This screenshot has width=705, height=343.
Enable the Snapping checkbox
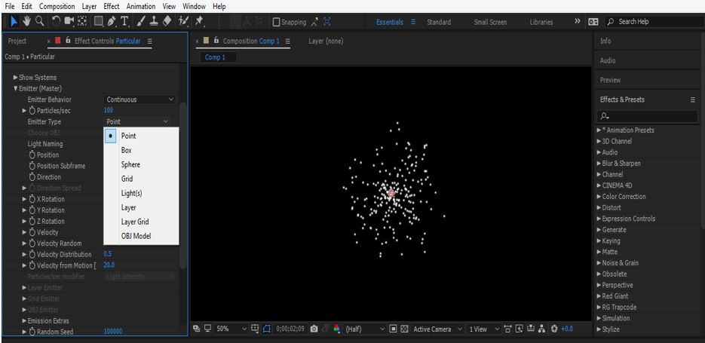point(276,22)
